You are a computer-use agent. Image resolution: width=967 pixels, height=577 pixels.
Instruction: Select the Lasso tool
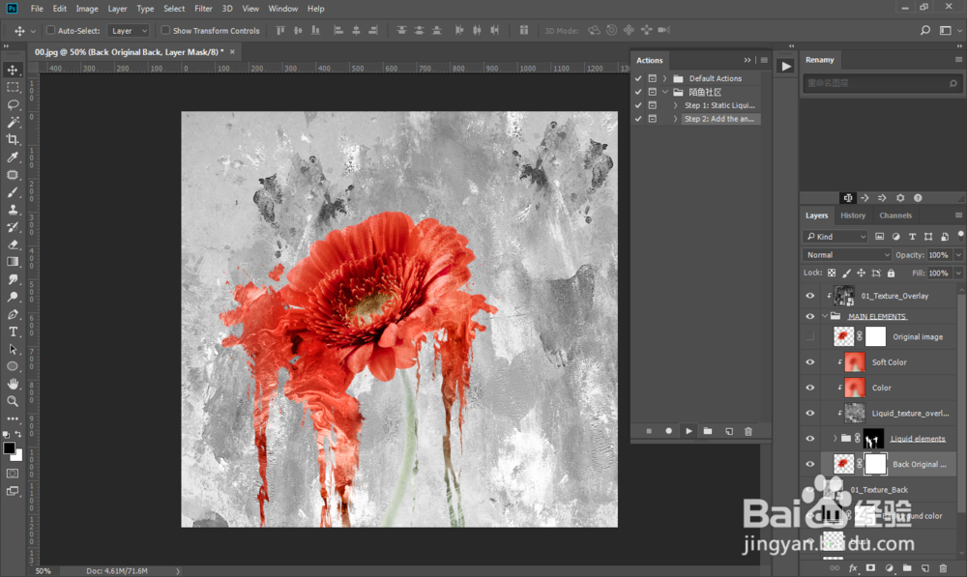click(x=13, y=104)
